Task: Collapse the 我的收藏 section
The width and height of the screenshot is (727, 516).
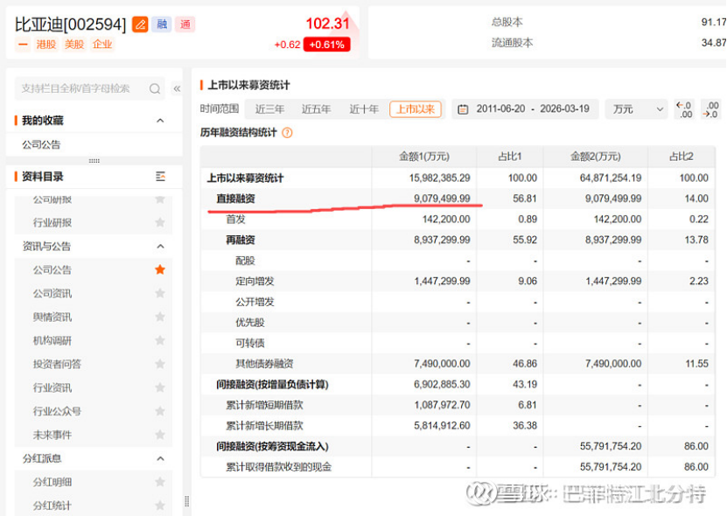Action: pos(160,121)
